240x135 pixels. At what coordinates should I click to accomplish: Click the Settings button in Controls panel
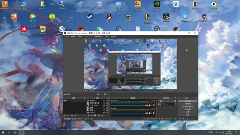click(x=188, y=112)
